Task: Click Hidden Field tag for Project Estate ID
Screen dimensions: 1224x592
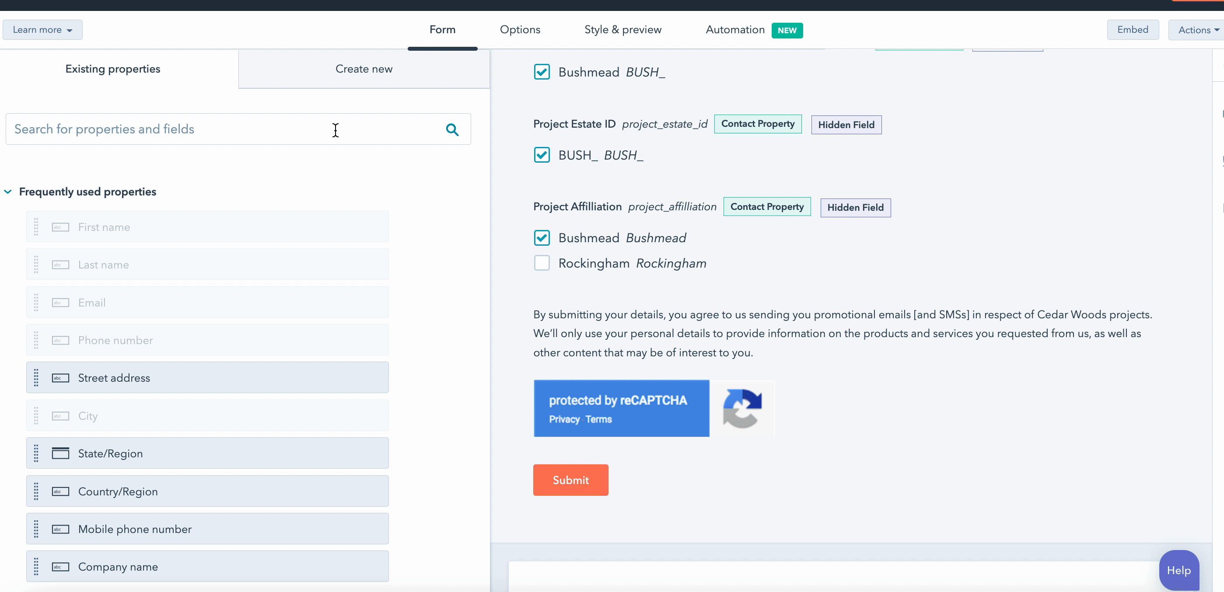Action: (x=846, y=125)
